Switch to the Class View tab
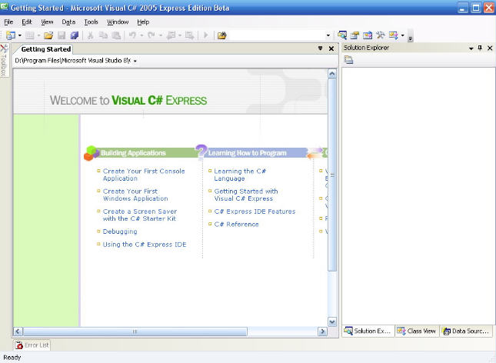496x363 pixels. pos(417,331)
